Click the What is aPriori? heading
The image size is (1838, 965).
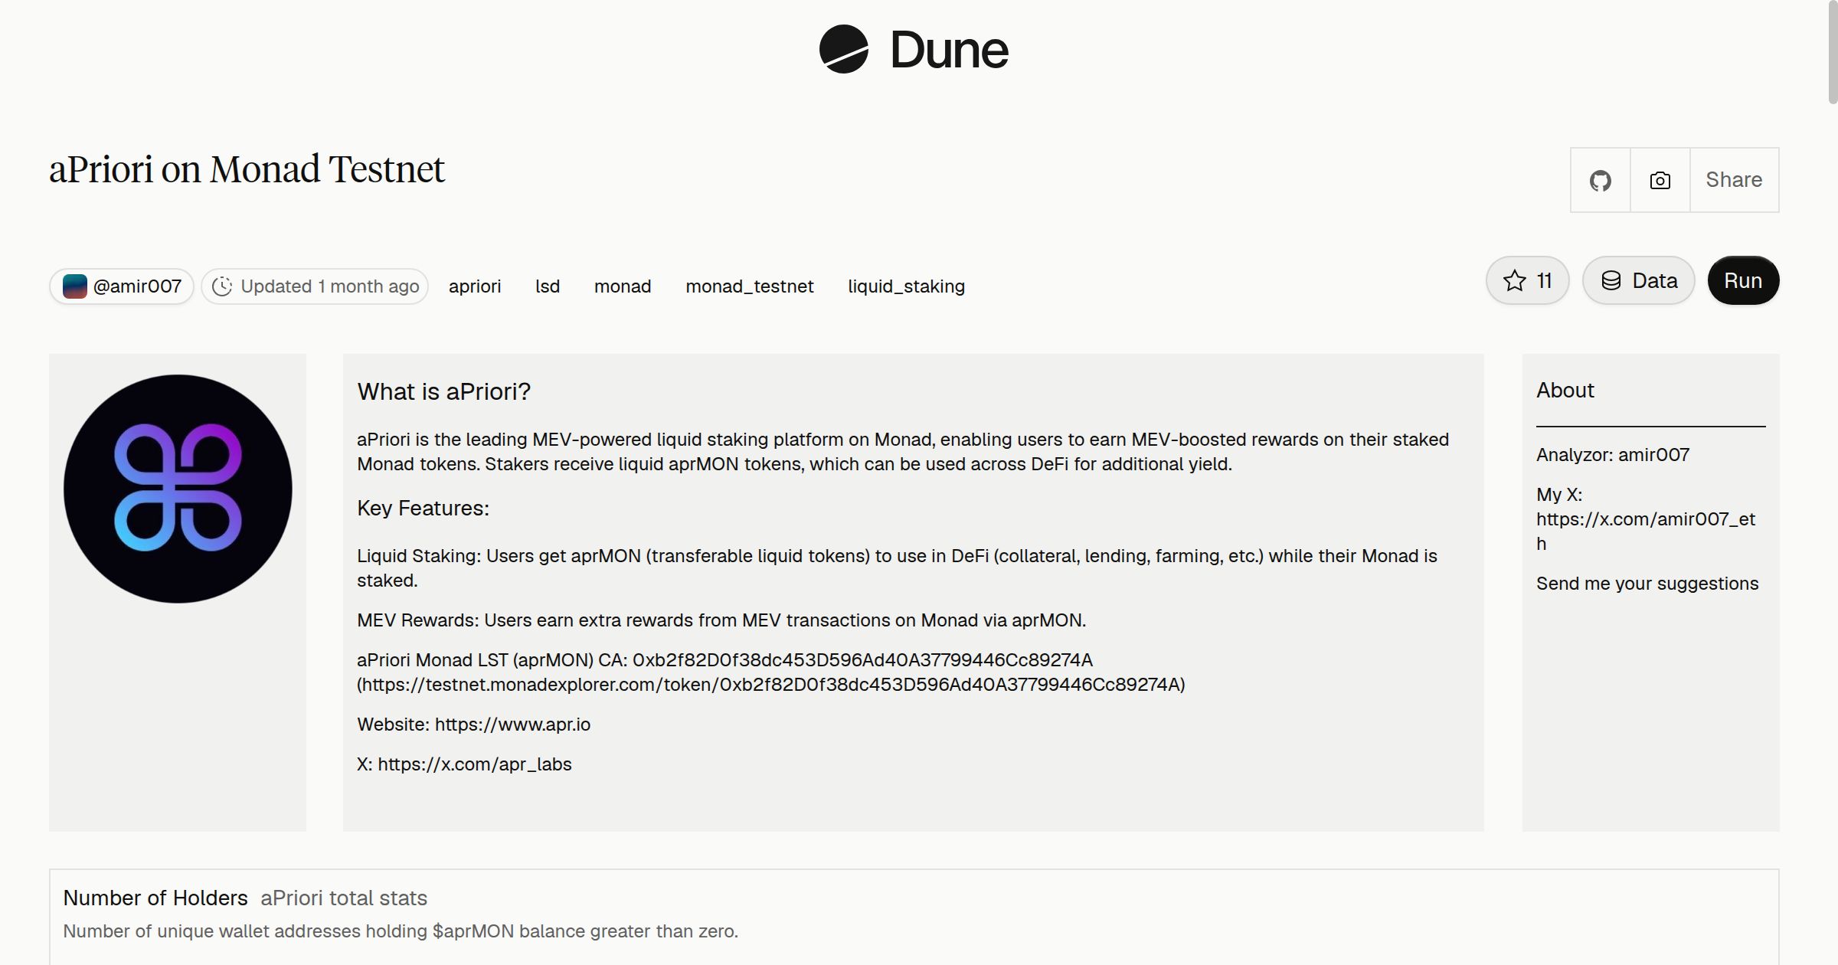[443, 391]
